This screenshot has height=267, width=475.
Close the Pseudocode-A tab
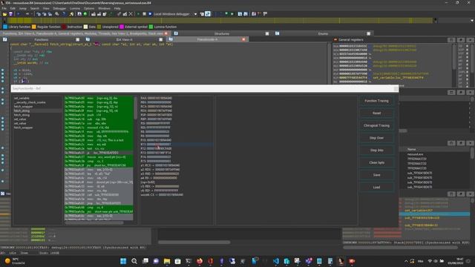(243, 39)
